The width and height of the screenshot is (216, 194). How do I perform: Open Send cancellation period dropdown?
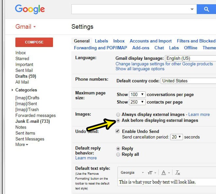click(176, 137)
